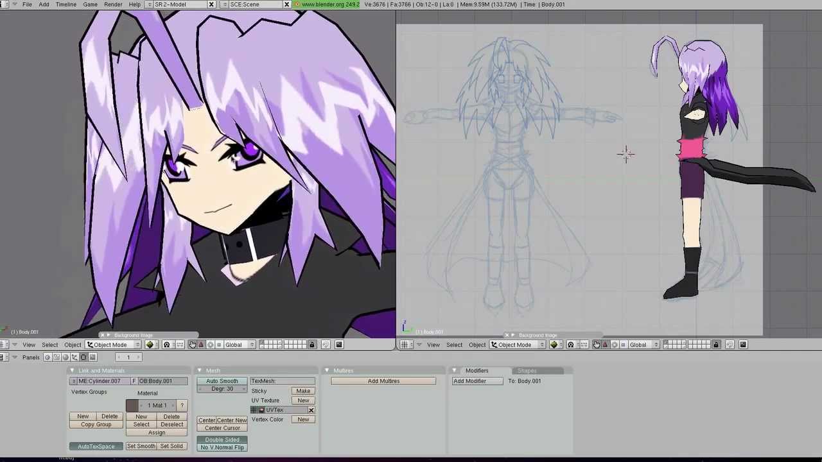Toggle layer lock icon in left viewport
This screenshot has width=822, height=462.
tap(312, 345)
